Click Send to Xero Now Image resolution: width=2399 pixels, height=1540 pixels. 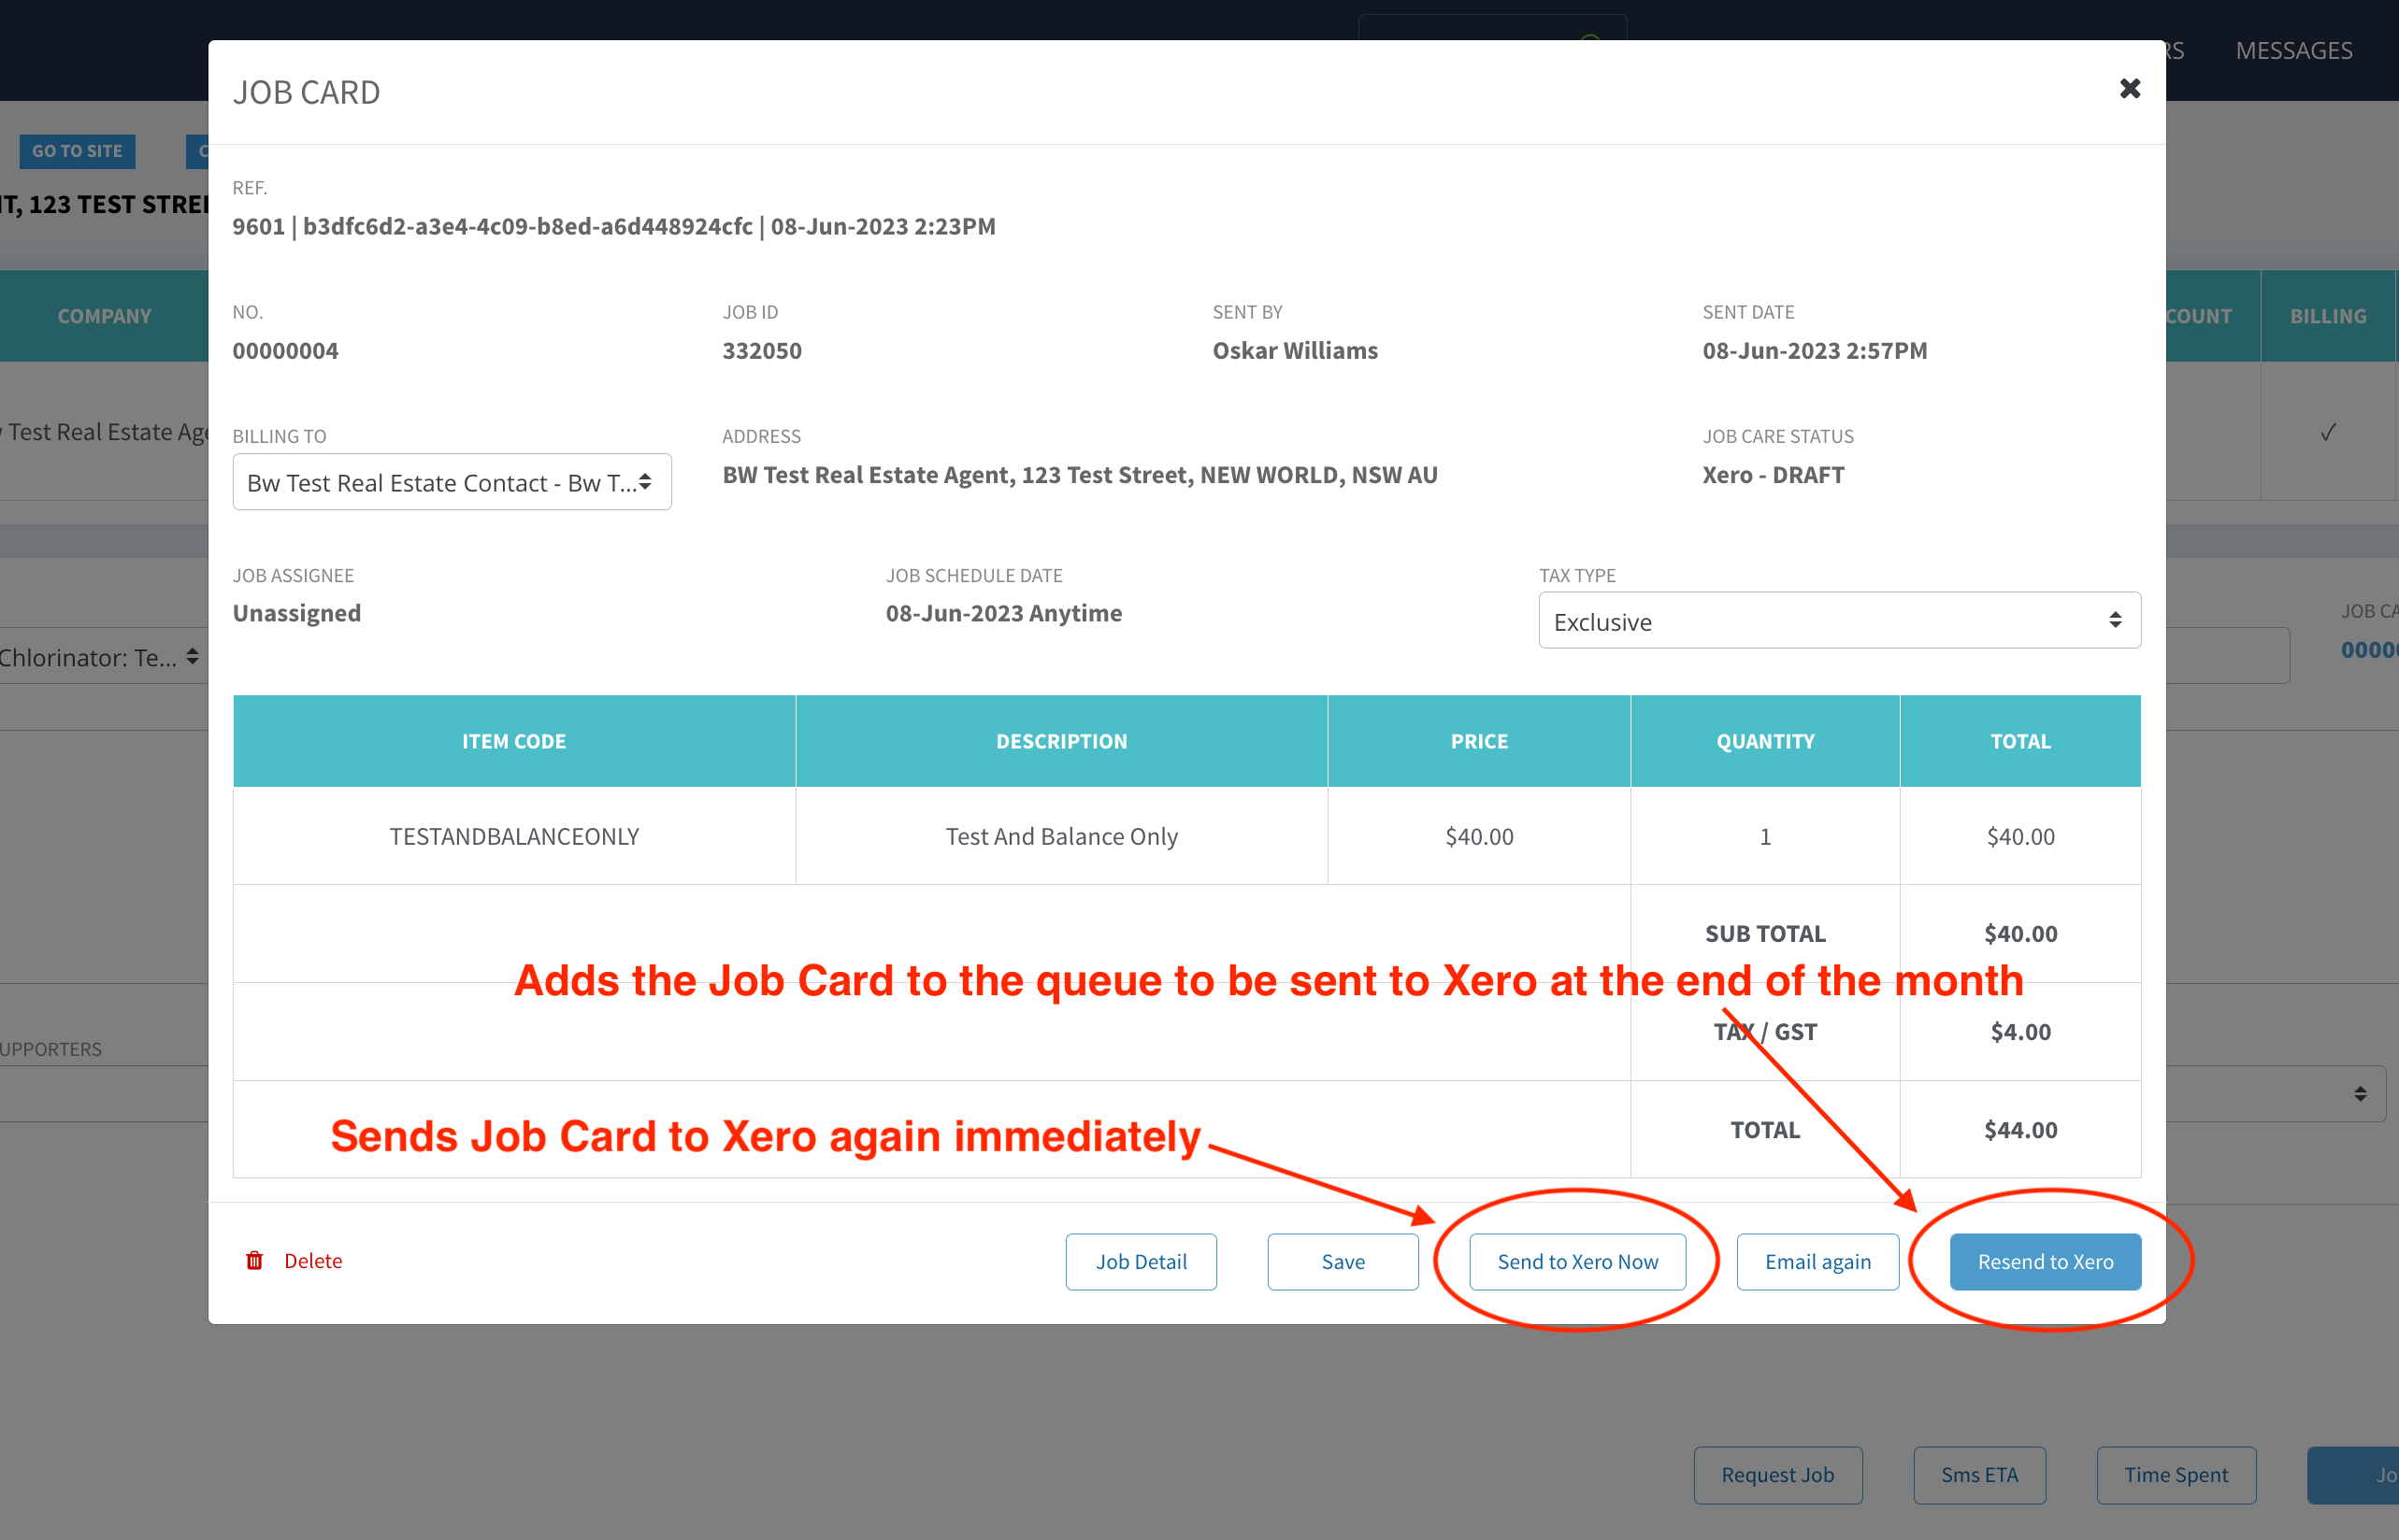[x=1576, y=1262]
